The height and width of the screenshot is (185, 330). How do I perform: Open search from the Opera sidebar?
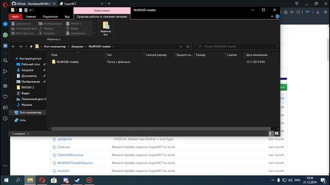(5, 61)
